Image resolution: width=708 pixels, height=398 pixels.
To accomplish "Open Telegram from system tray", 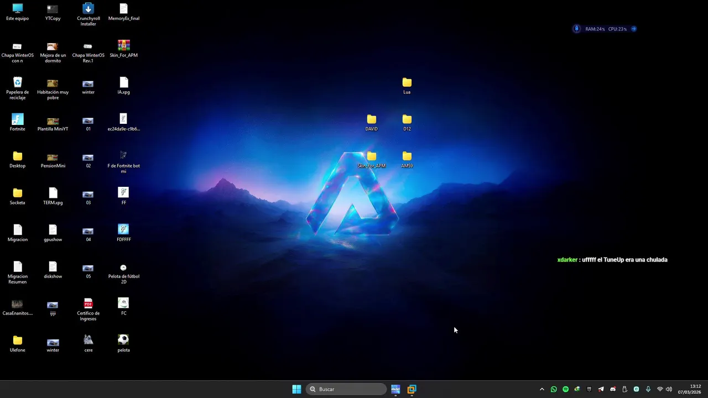I will point(601,389).
